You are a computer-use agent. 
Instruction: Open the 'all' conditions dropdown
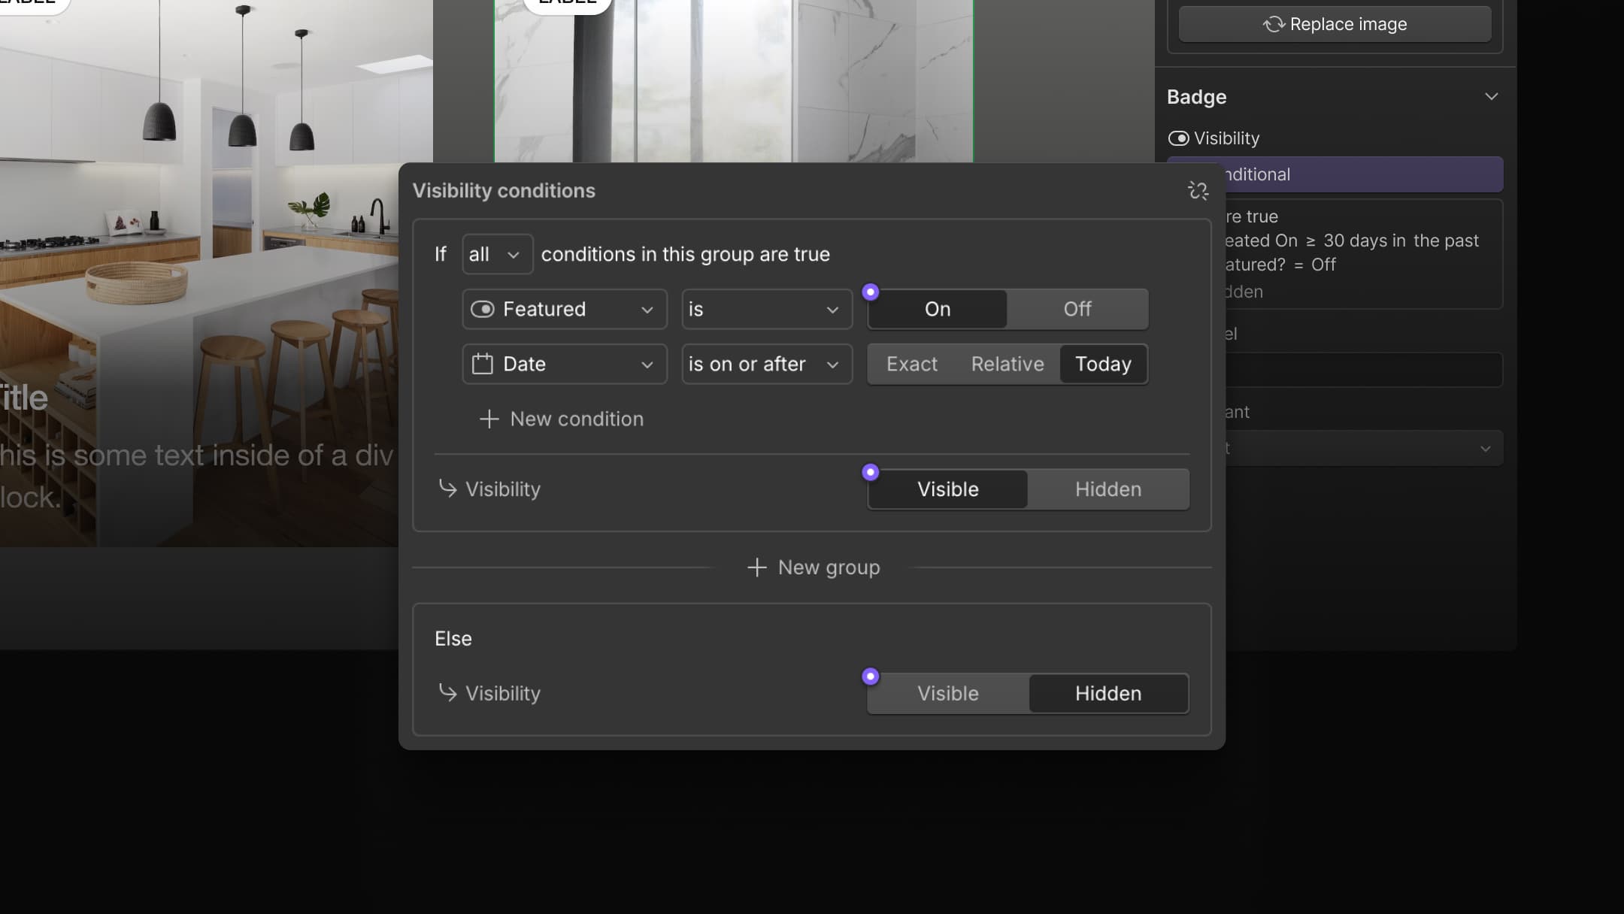(x=496, y=254)
